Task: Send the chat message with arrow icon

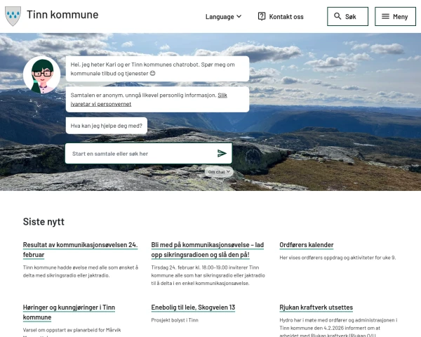Action: (222, 153)
